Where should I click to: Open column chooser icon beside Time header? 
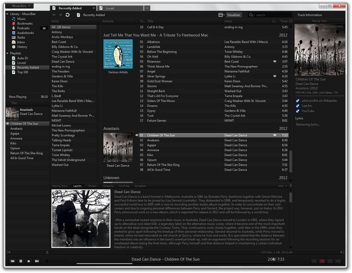[291, 21]
